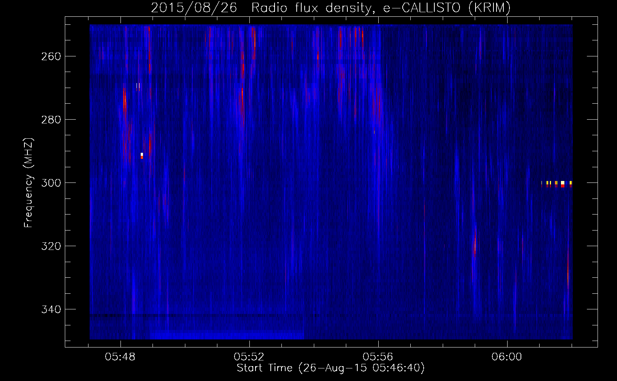617x381 pixels.
Task: Click the 05:56 time tick label
Action: pyautogui.click(x=378, y=357)
